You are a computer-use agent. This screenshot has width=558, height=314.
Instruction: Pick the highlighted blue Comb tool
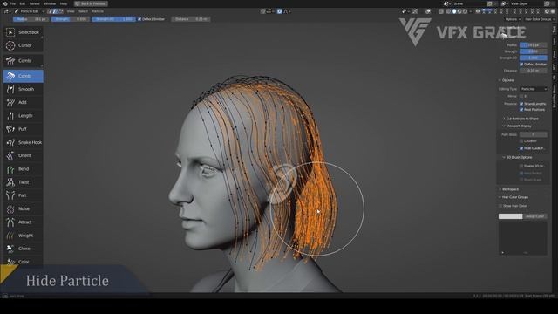point(24,76)
